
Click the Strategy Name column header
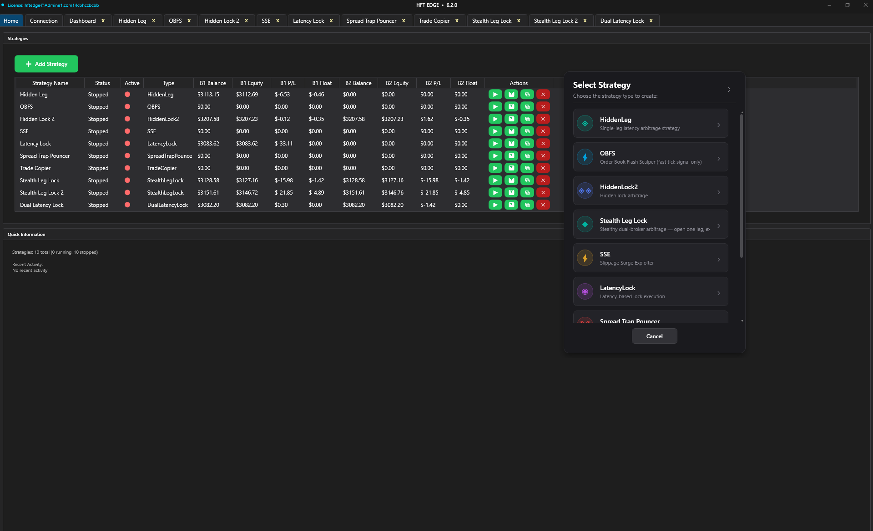point(50,83)
